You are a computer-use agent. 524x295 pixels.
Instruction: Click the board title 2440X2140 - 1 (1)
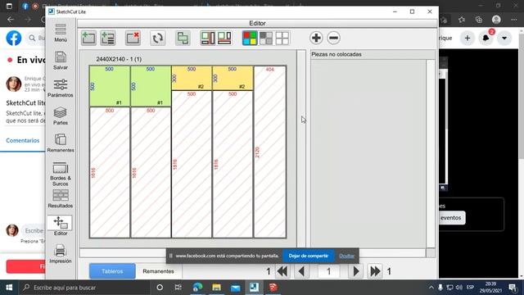point(119,59)
